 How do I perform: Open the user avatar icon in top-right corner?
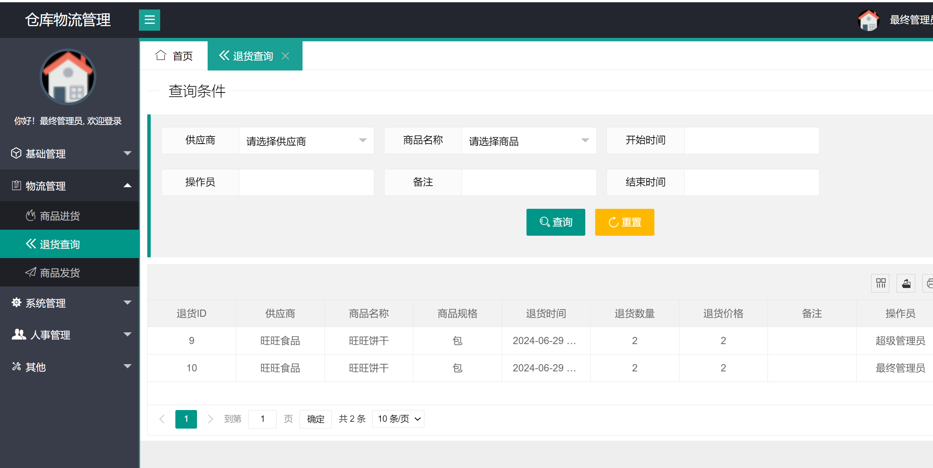click(x=868, y=20)
